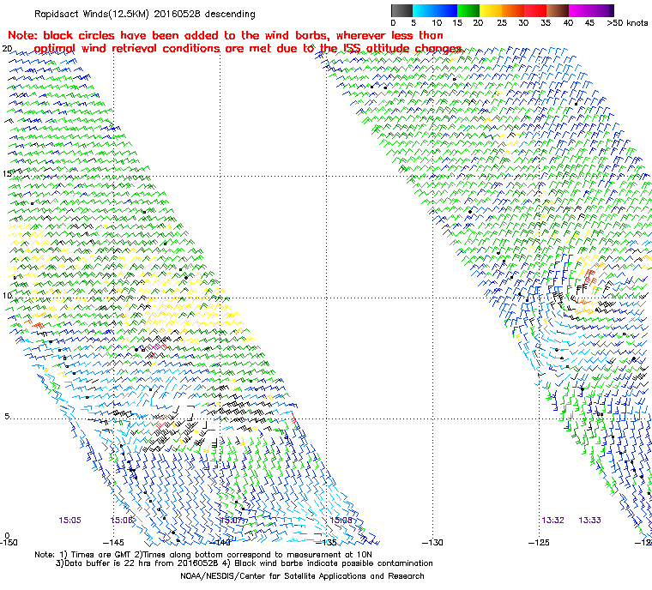
Task: Click the '25' label under the color scale
Action: click(502, 23)
